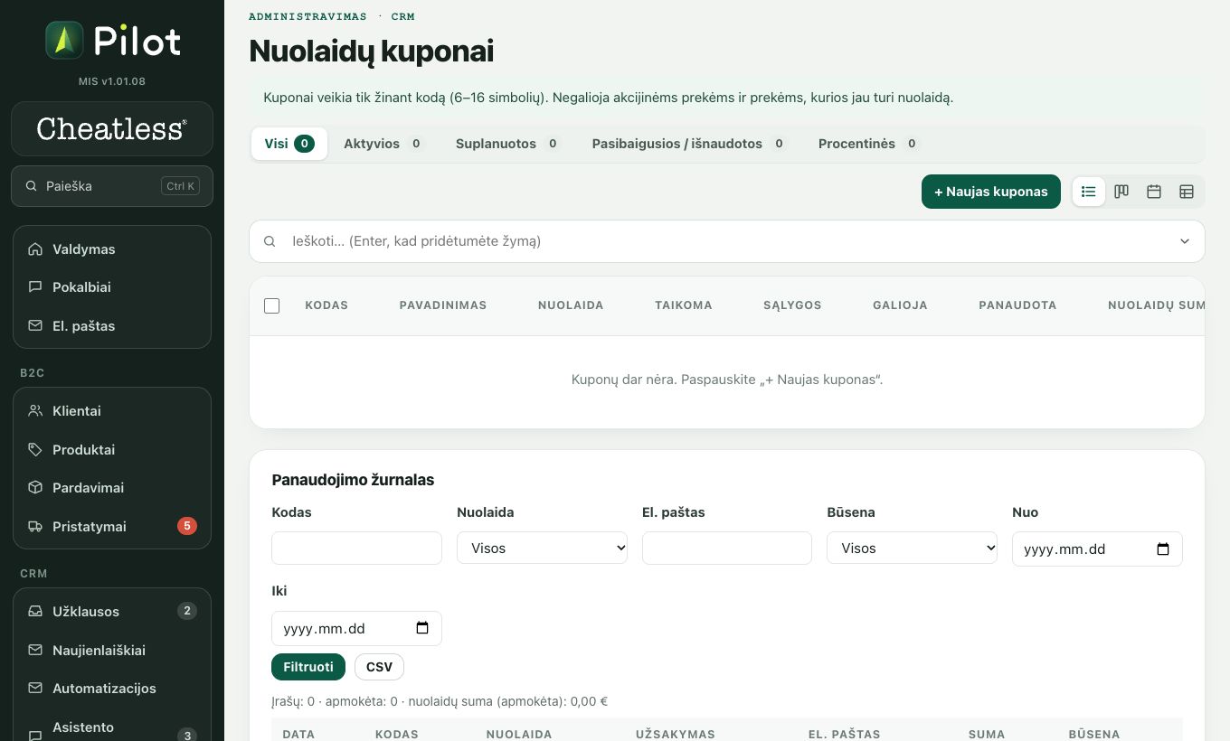Select the Visi tab
This screenshot has height=741, width=1230.
(289, 144)
